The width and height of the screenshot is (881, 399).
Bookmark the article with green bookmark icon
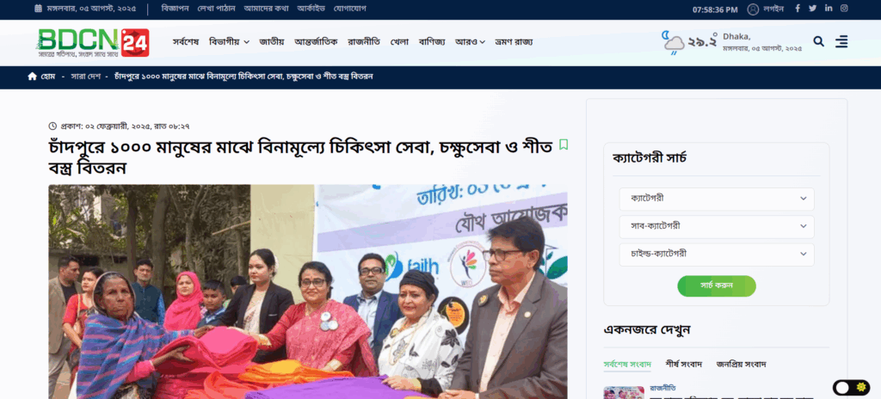pos(564,145)
